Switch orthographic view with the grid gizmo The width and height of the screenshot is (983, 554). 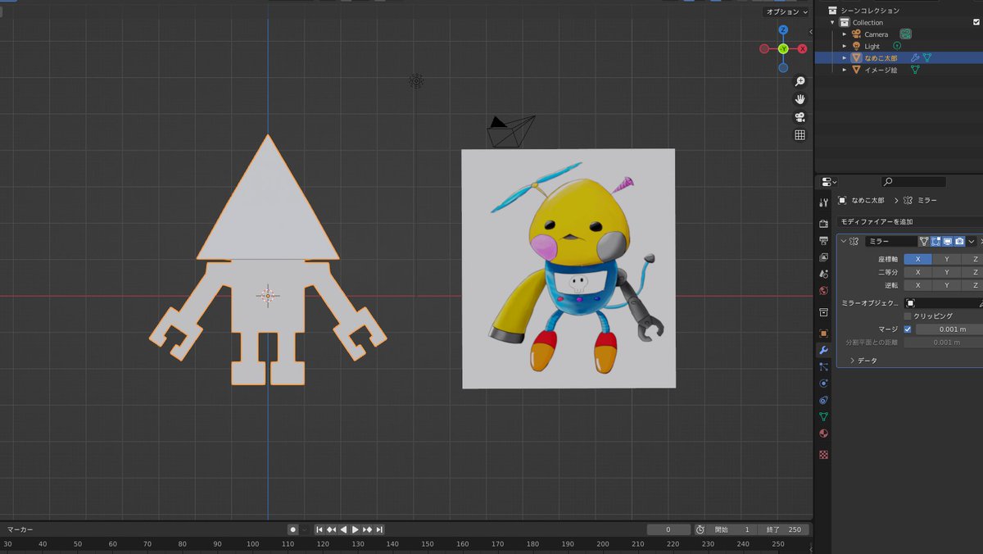coord(800,135)
